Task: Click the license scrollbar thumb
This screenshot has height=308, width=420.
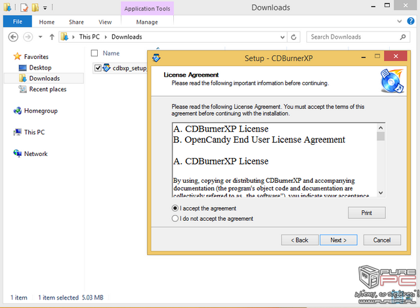Action: (381, 136)
